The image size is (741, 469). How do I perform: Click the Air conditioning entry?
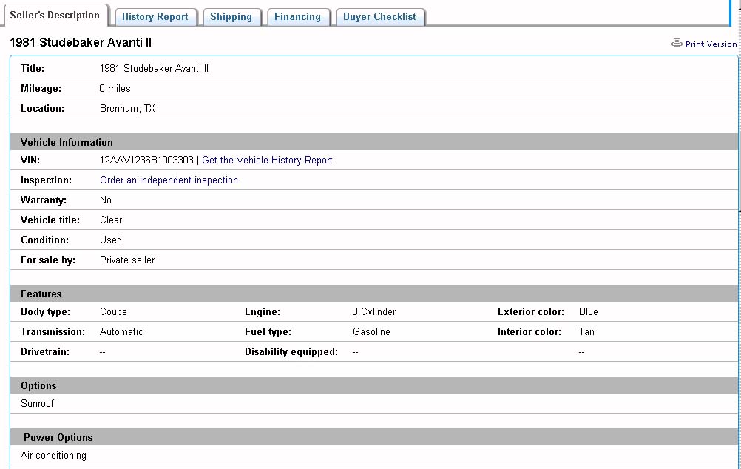tap(53, 456)
